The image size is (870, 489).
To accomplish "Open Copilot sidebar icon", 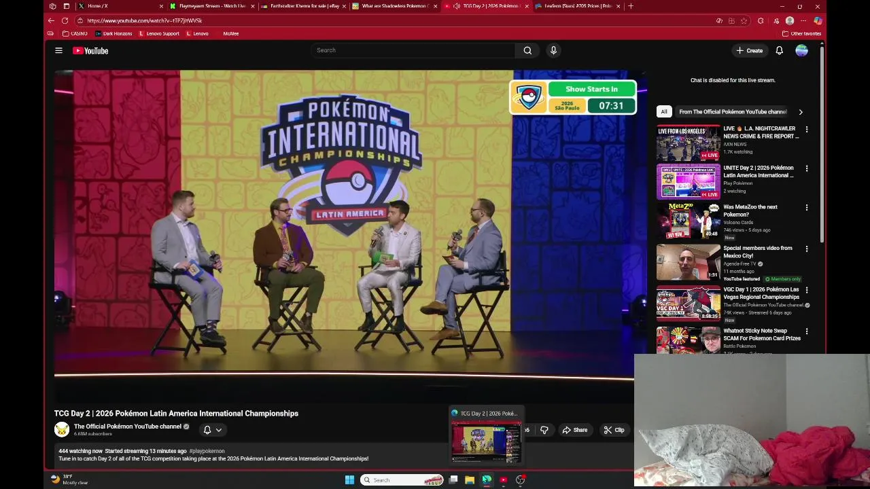I will coord(818,20).
